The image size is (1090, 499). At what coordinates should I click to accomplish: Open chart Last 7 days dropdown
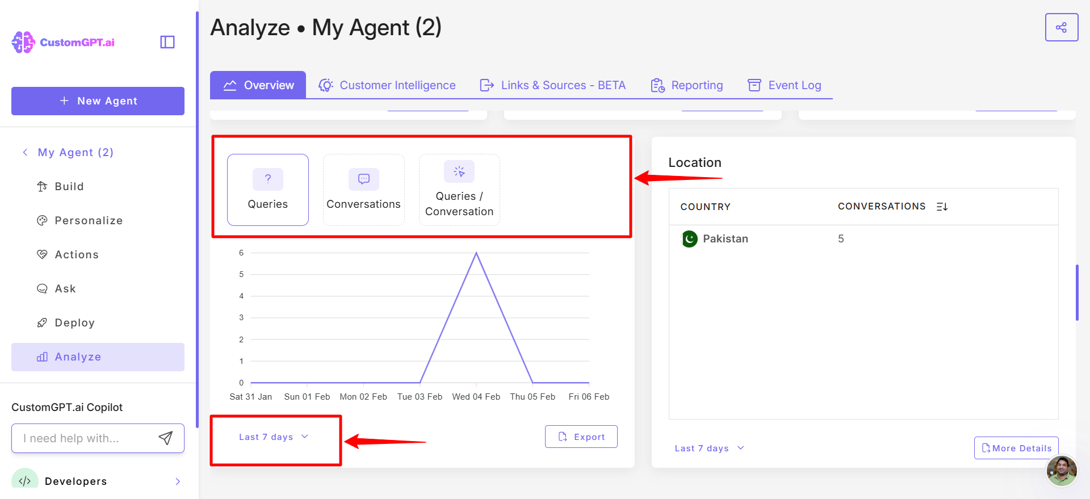coord(274,437)
